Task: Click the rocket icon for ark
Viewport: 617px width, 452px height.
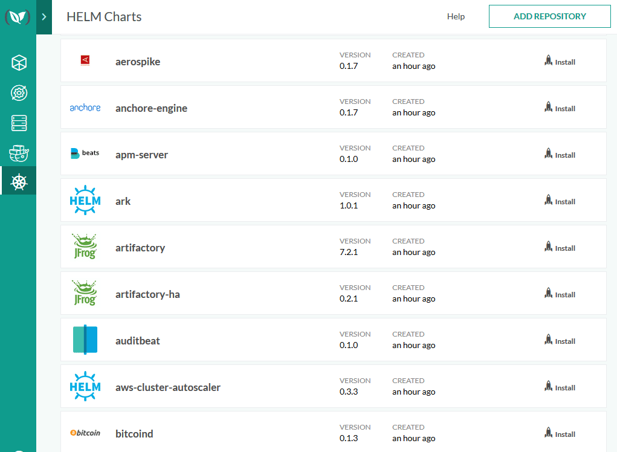Action: click(x=549, y=201)
